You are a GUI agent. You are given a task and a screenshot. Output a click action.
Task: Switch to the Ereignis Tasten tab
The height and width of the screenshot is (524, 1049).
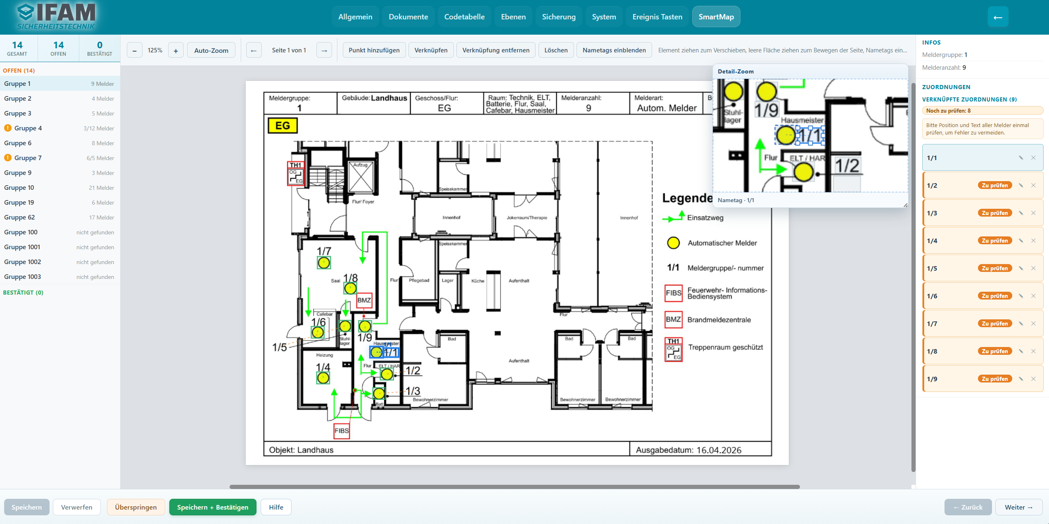coord(657,17)
